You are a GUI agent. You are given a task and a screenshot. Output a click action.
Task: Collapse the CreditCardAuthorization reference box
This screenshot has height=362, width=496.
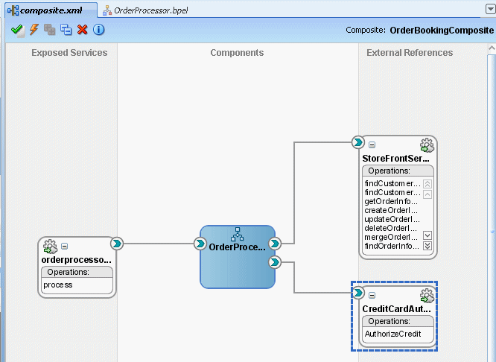pyautogui.click(x=372, y=295)
